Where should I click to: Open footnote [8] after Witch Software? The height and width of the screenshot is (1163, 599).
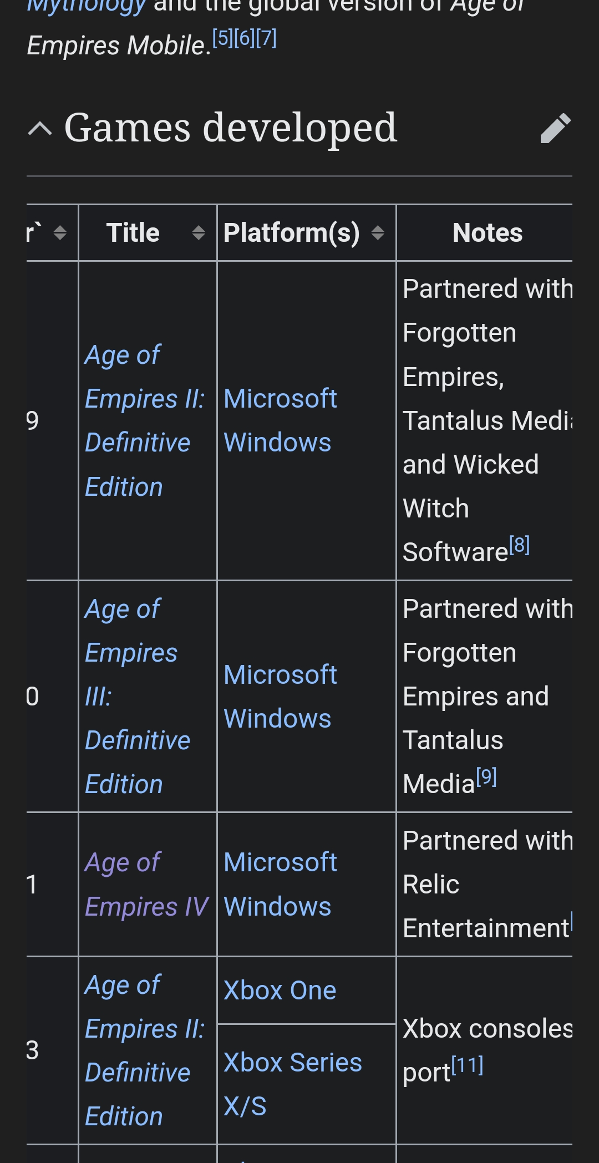tap(520, 545)
